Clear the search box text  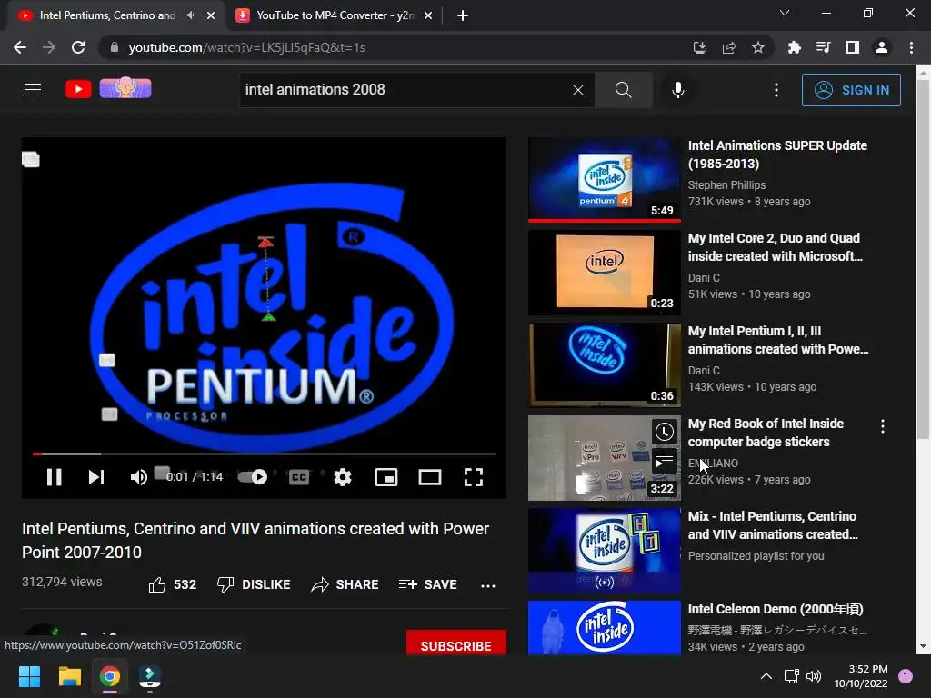point(577,90)
